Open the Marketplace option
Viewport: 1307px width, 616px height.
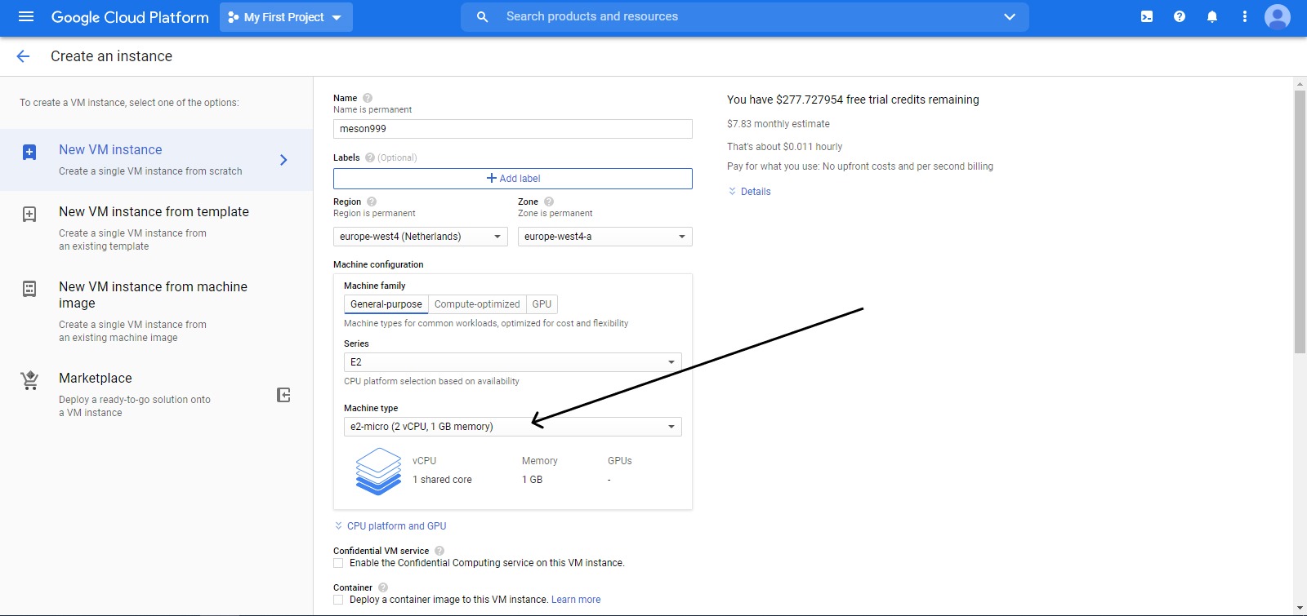pos(156,395)
